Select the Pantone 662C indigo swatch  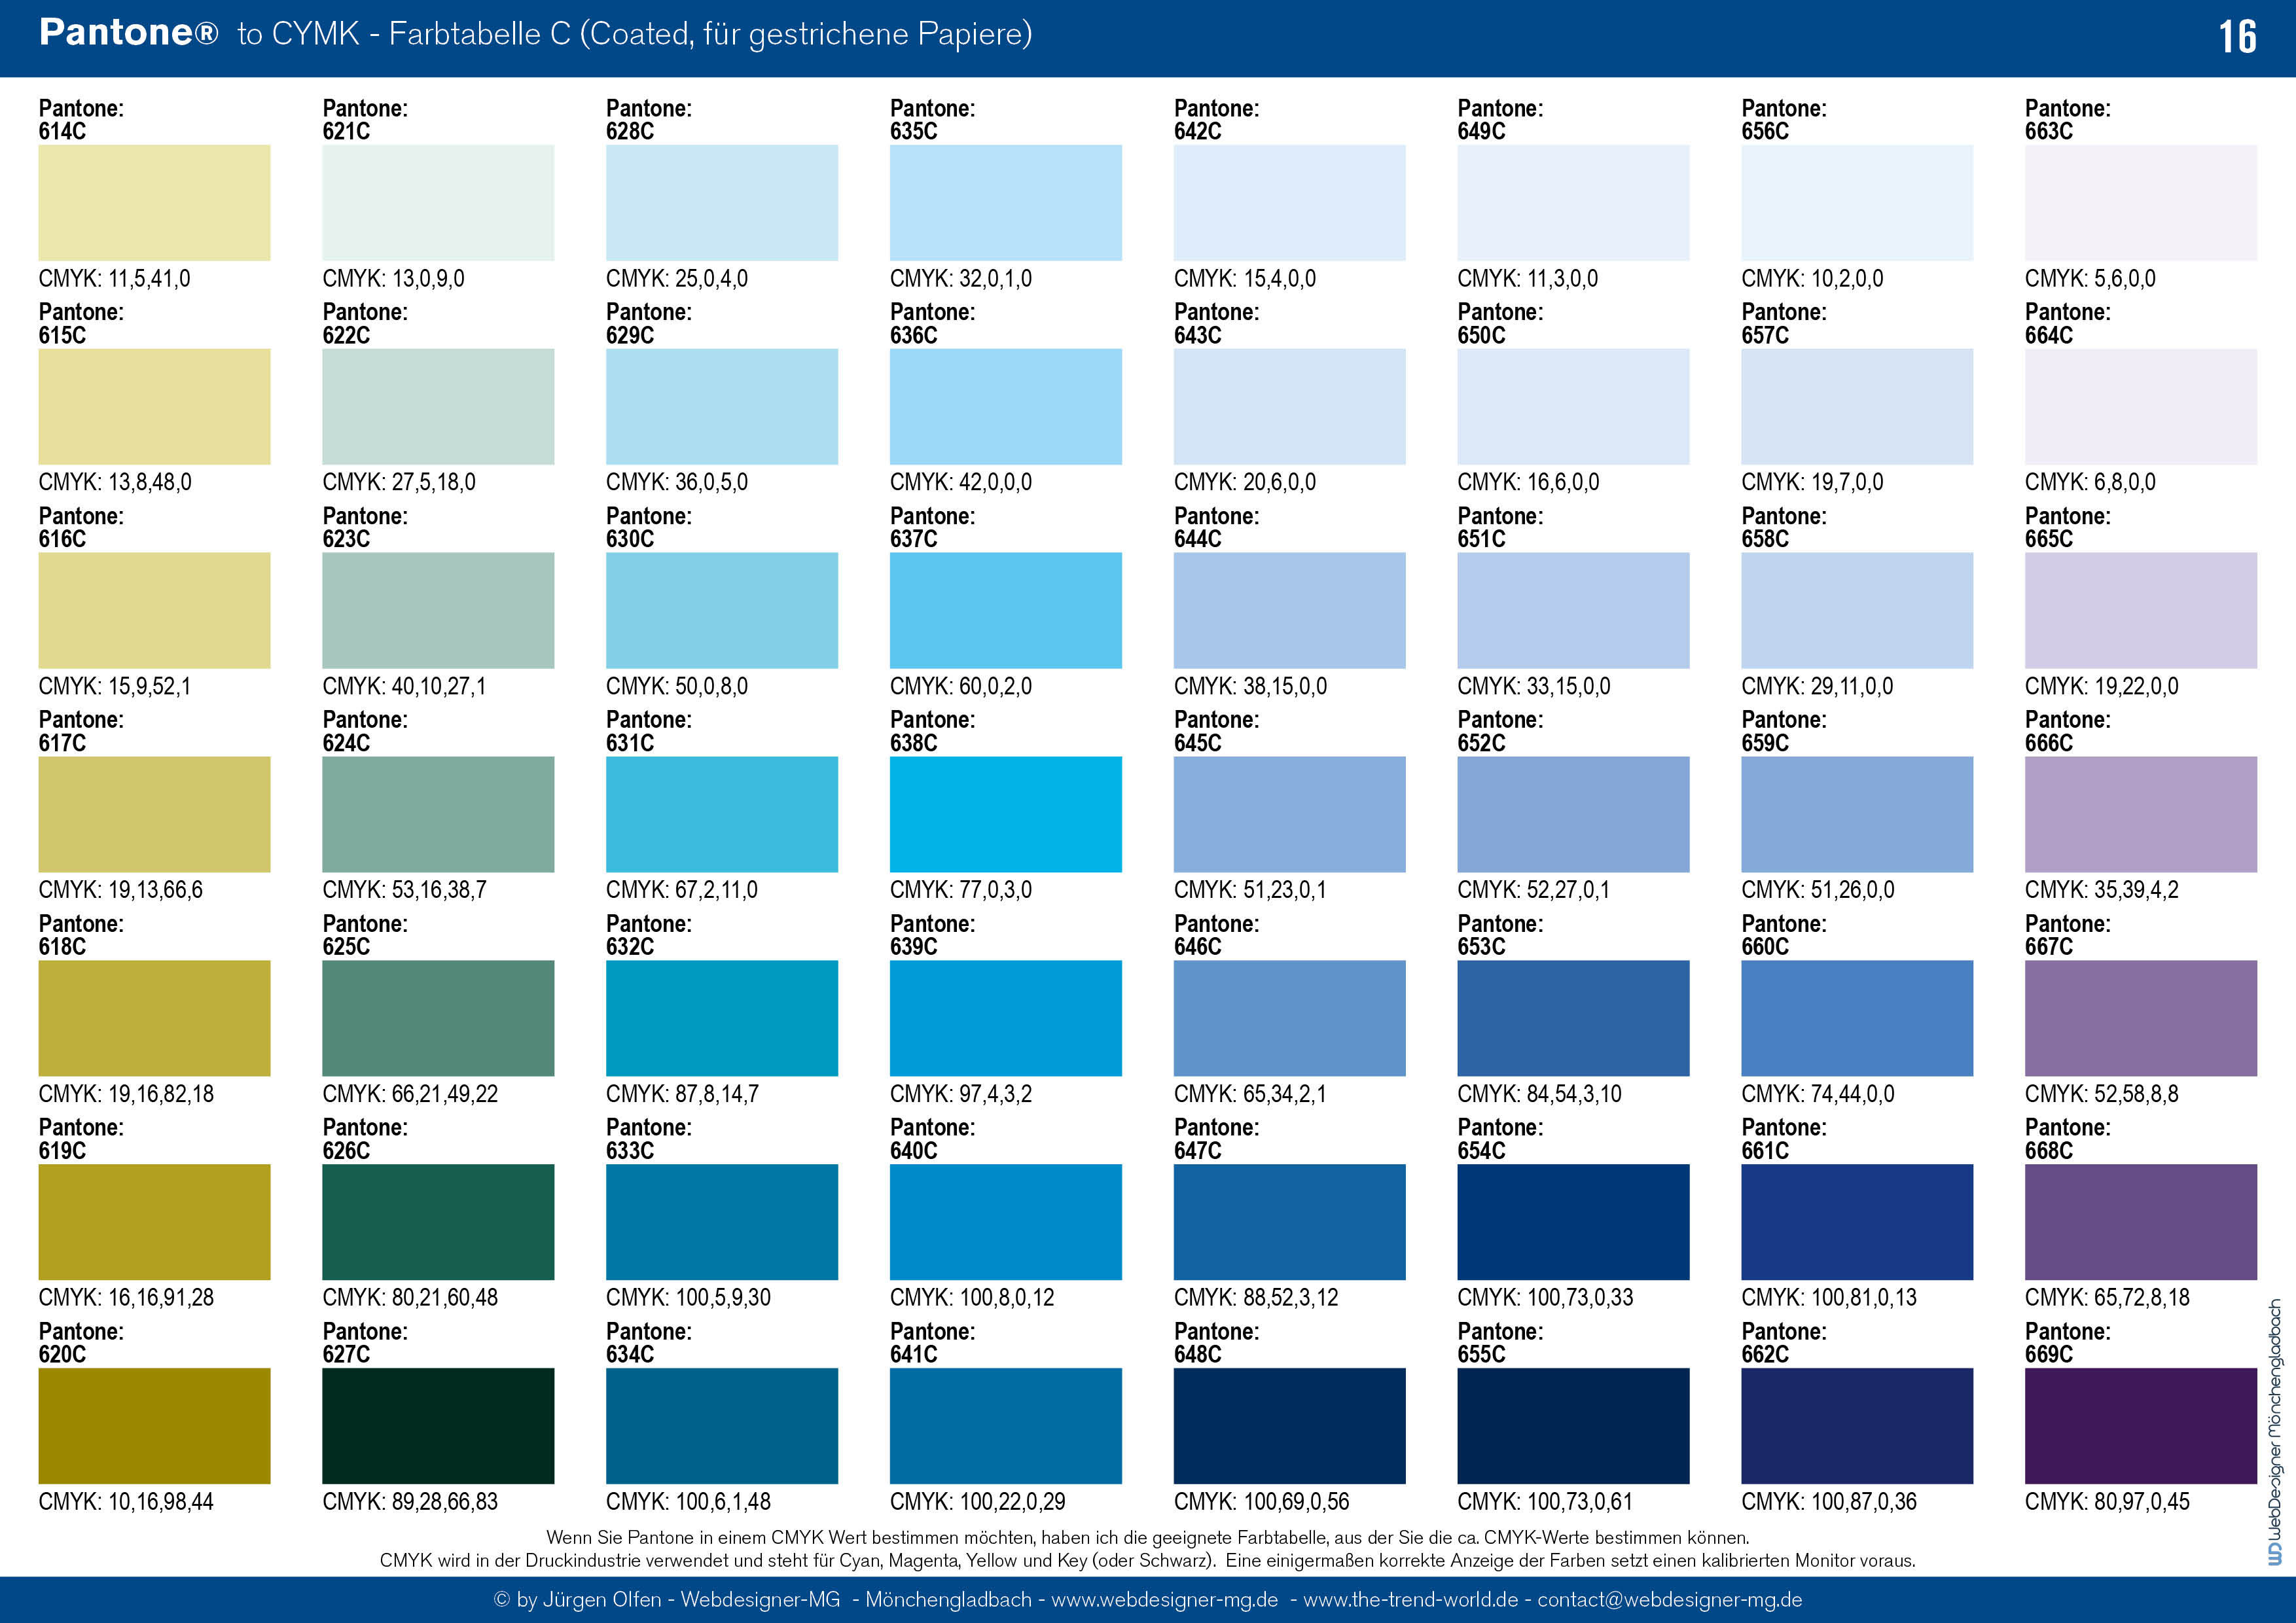coord(1857,1426)
